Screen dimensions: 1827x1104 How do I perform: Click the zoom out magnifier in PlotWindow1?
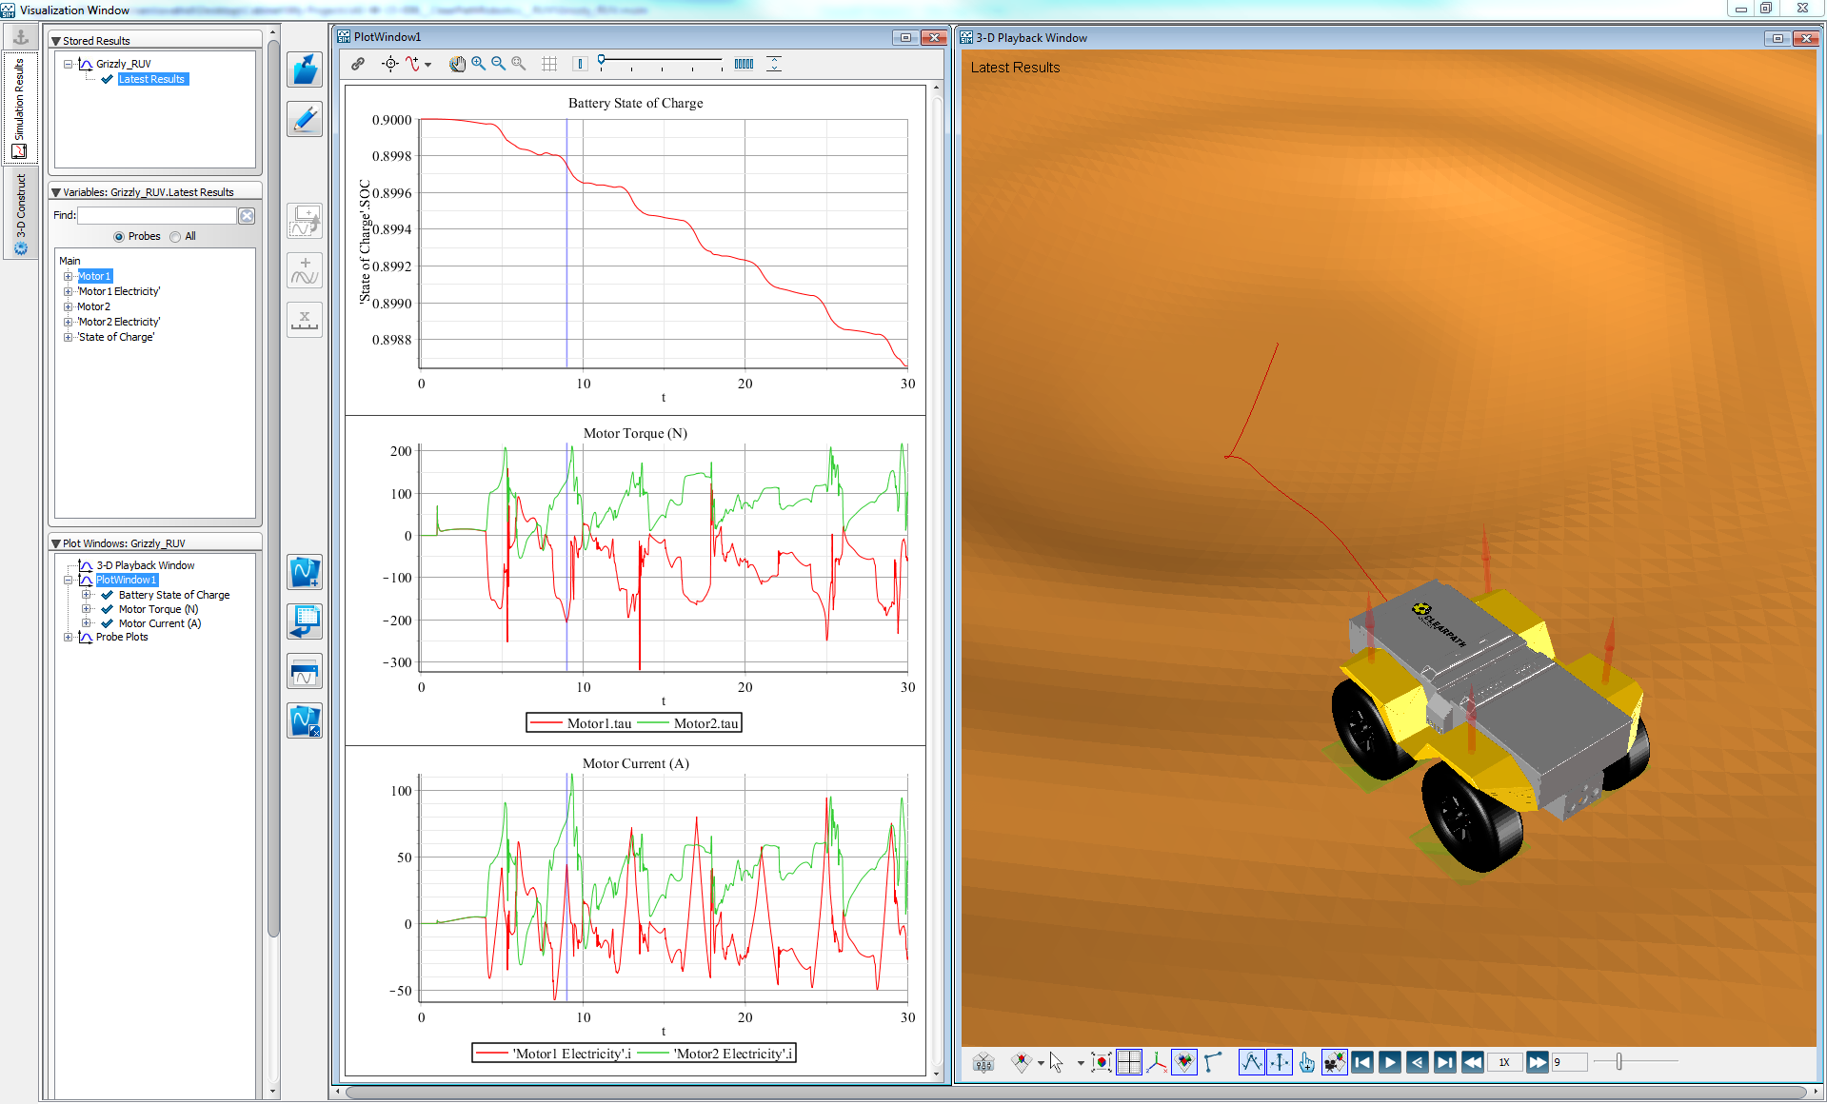tap(498, 64)
